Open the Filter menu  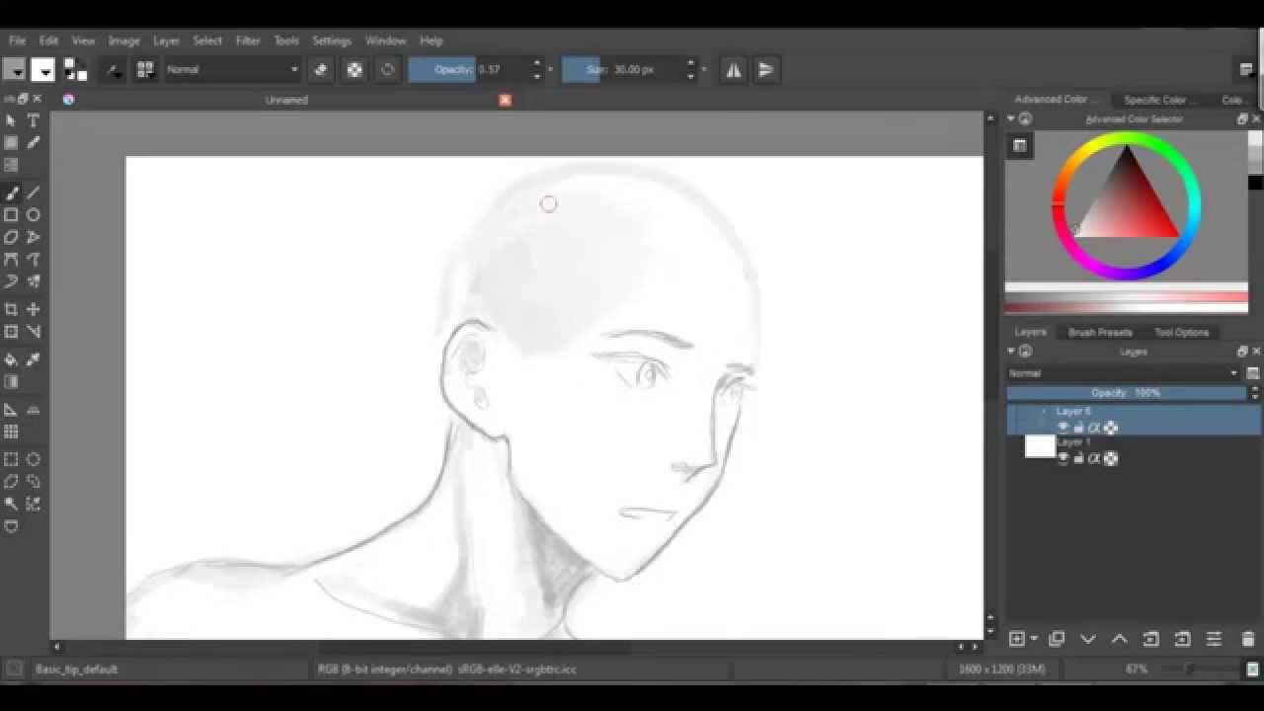[x=247, y=40]
